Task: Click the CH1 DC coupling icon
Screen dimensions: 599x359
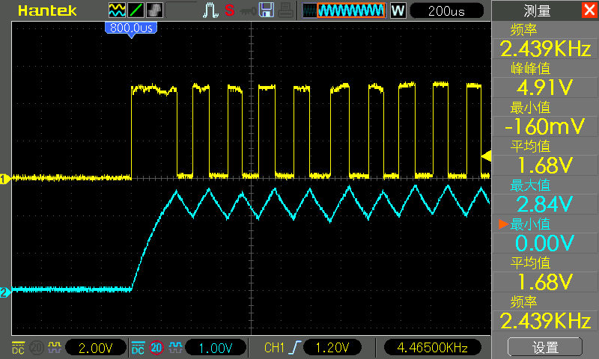Action: [x=18, y=348]
